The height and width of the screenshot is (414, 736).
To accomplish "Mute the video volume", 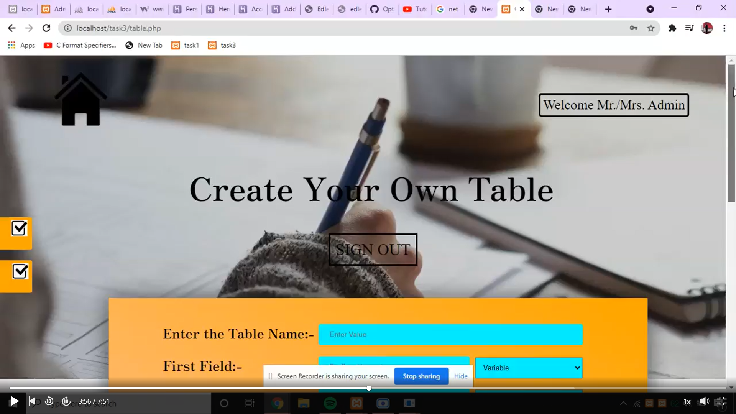I will point(704,401).
